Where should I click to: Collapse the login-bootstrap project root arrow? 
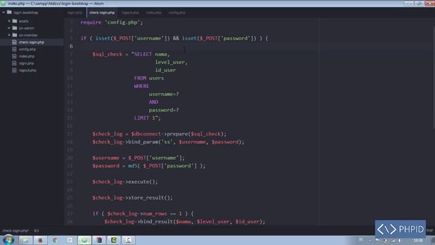(x=3, y=12)
